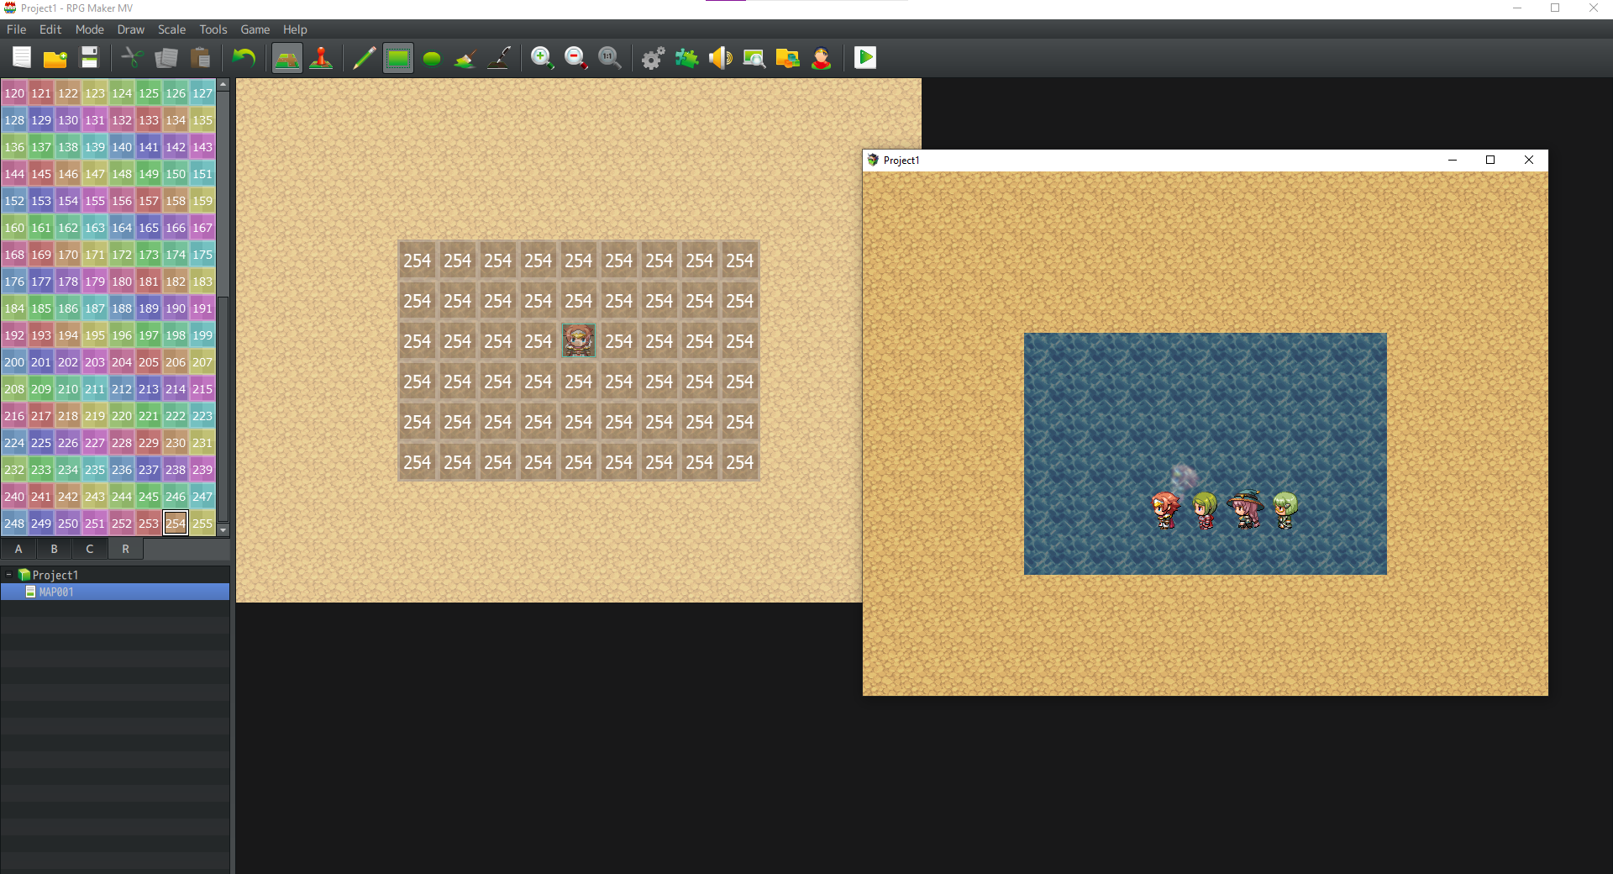Create a new project with toolbar icon
Viewport: 1613px width, 874px height.
tap(22, 58)
